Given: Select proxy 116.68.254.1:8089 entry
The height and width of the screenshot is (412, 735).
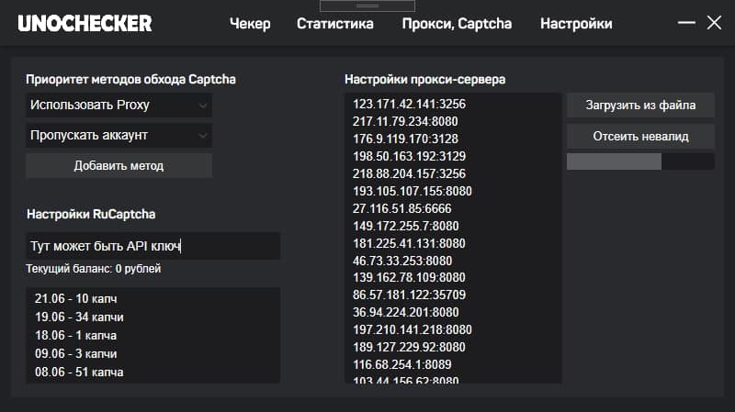Looking at the screenshot, I should [x=401, y=364].
